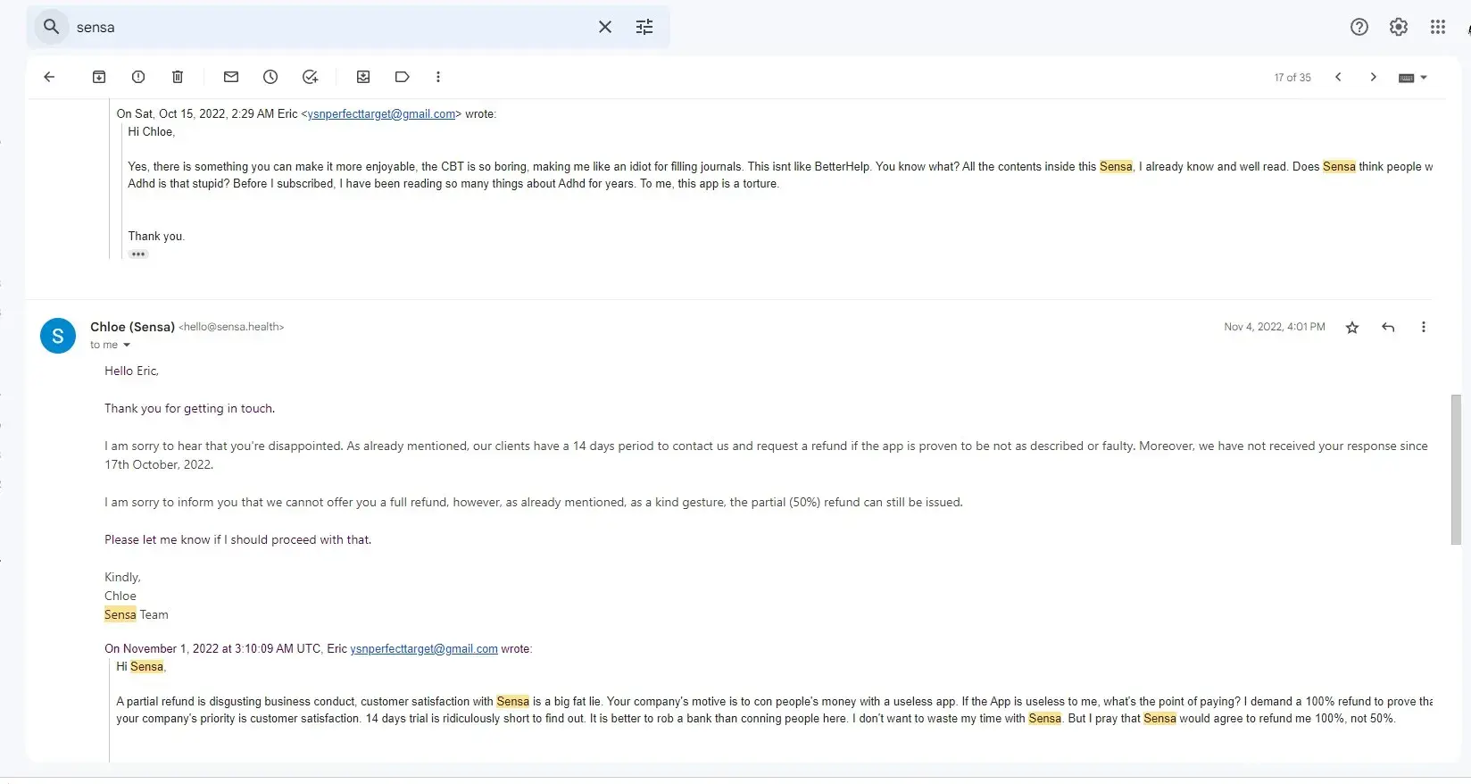
Task: Show advanced search options filter
Action: click(644, 27)
